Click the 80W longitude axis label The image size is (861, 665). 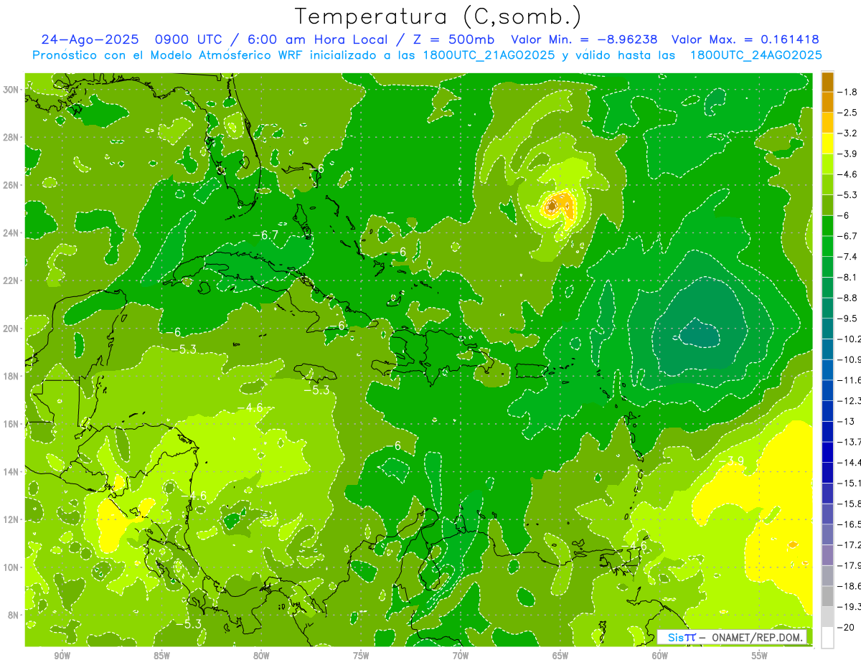coord(261,656)
